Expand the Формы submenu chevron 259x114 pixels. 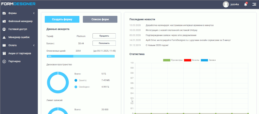(x=34, y=13)
